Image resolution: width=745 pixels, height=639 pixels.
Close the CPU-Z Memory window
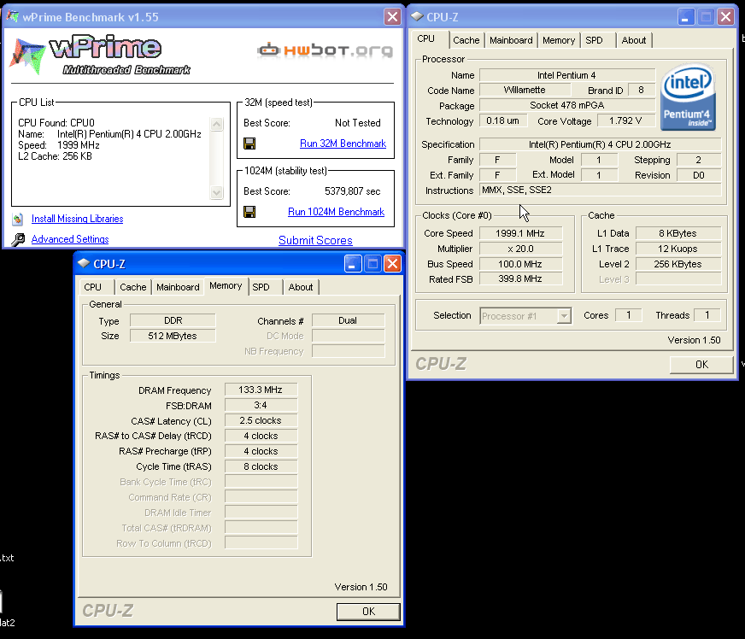[x=392, y=264]
